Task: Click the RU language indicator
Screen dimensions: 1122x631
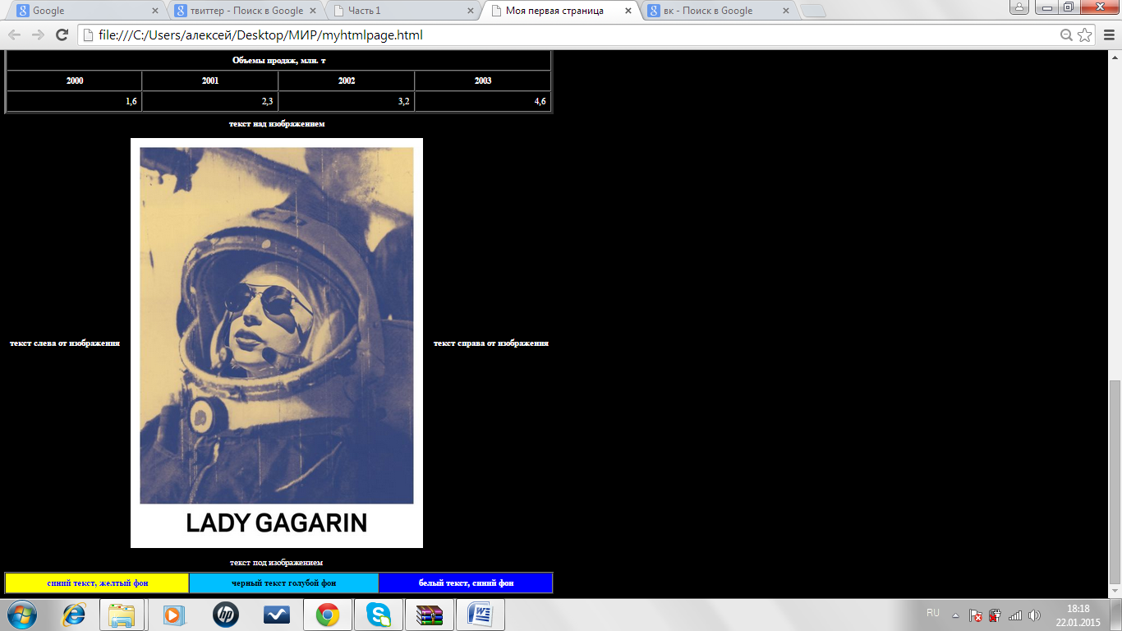Action: [933, 614]
